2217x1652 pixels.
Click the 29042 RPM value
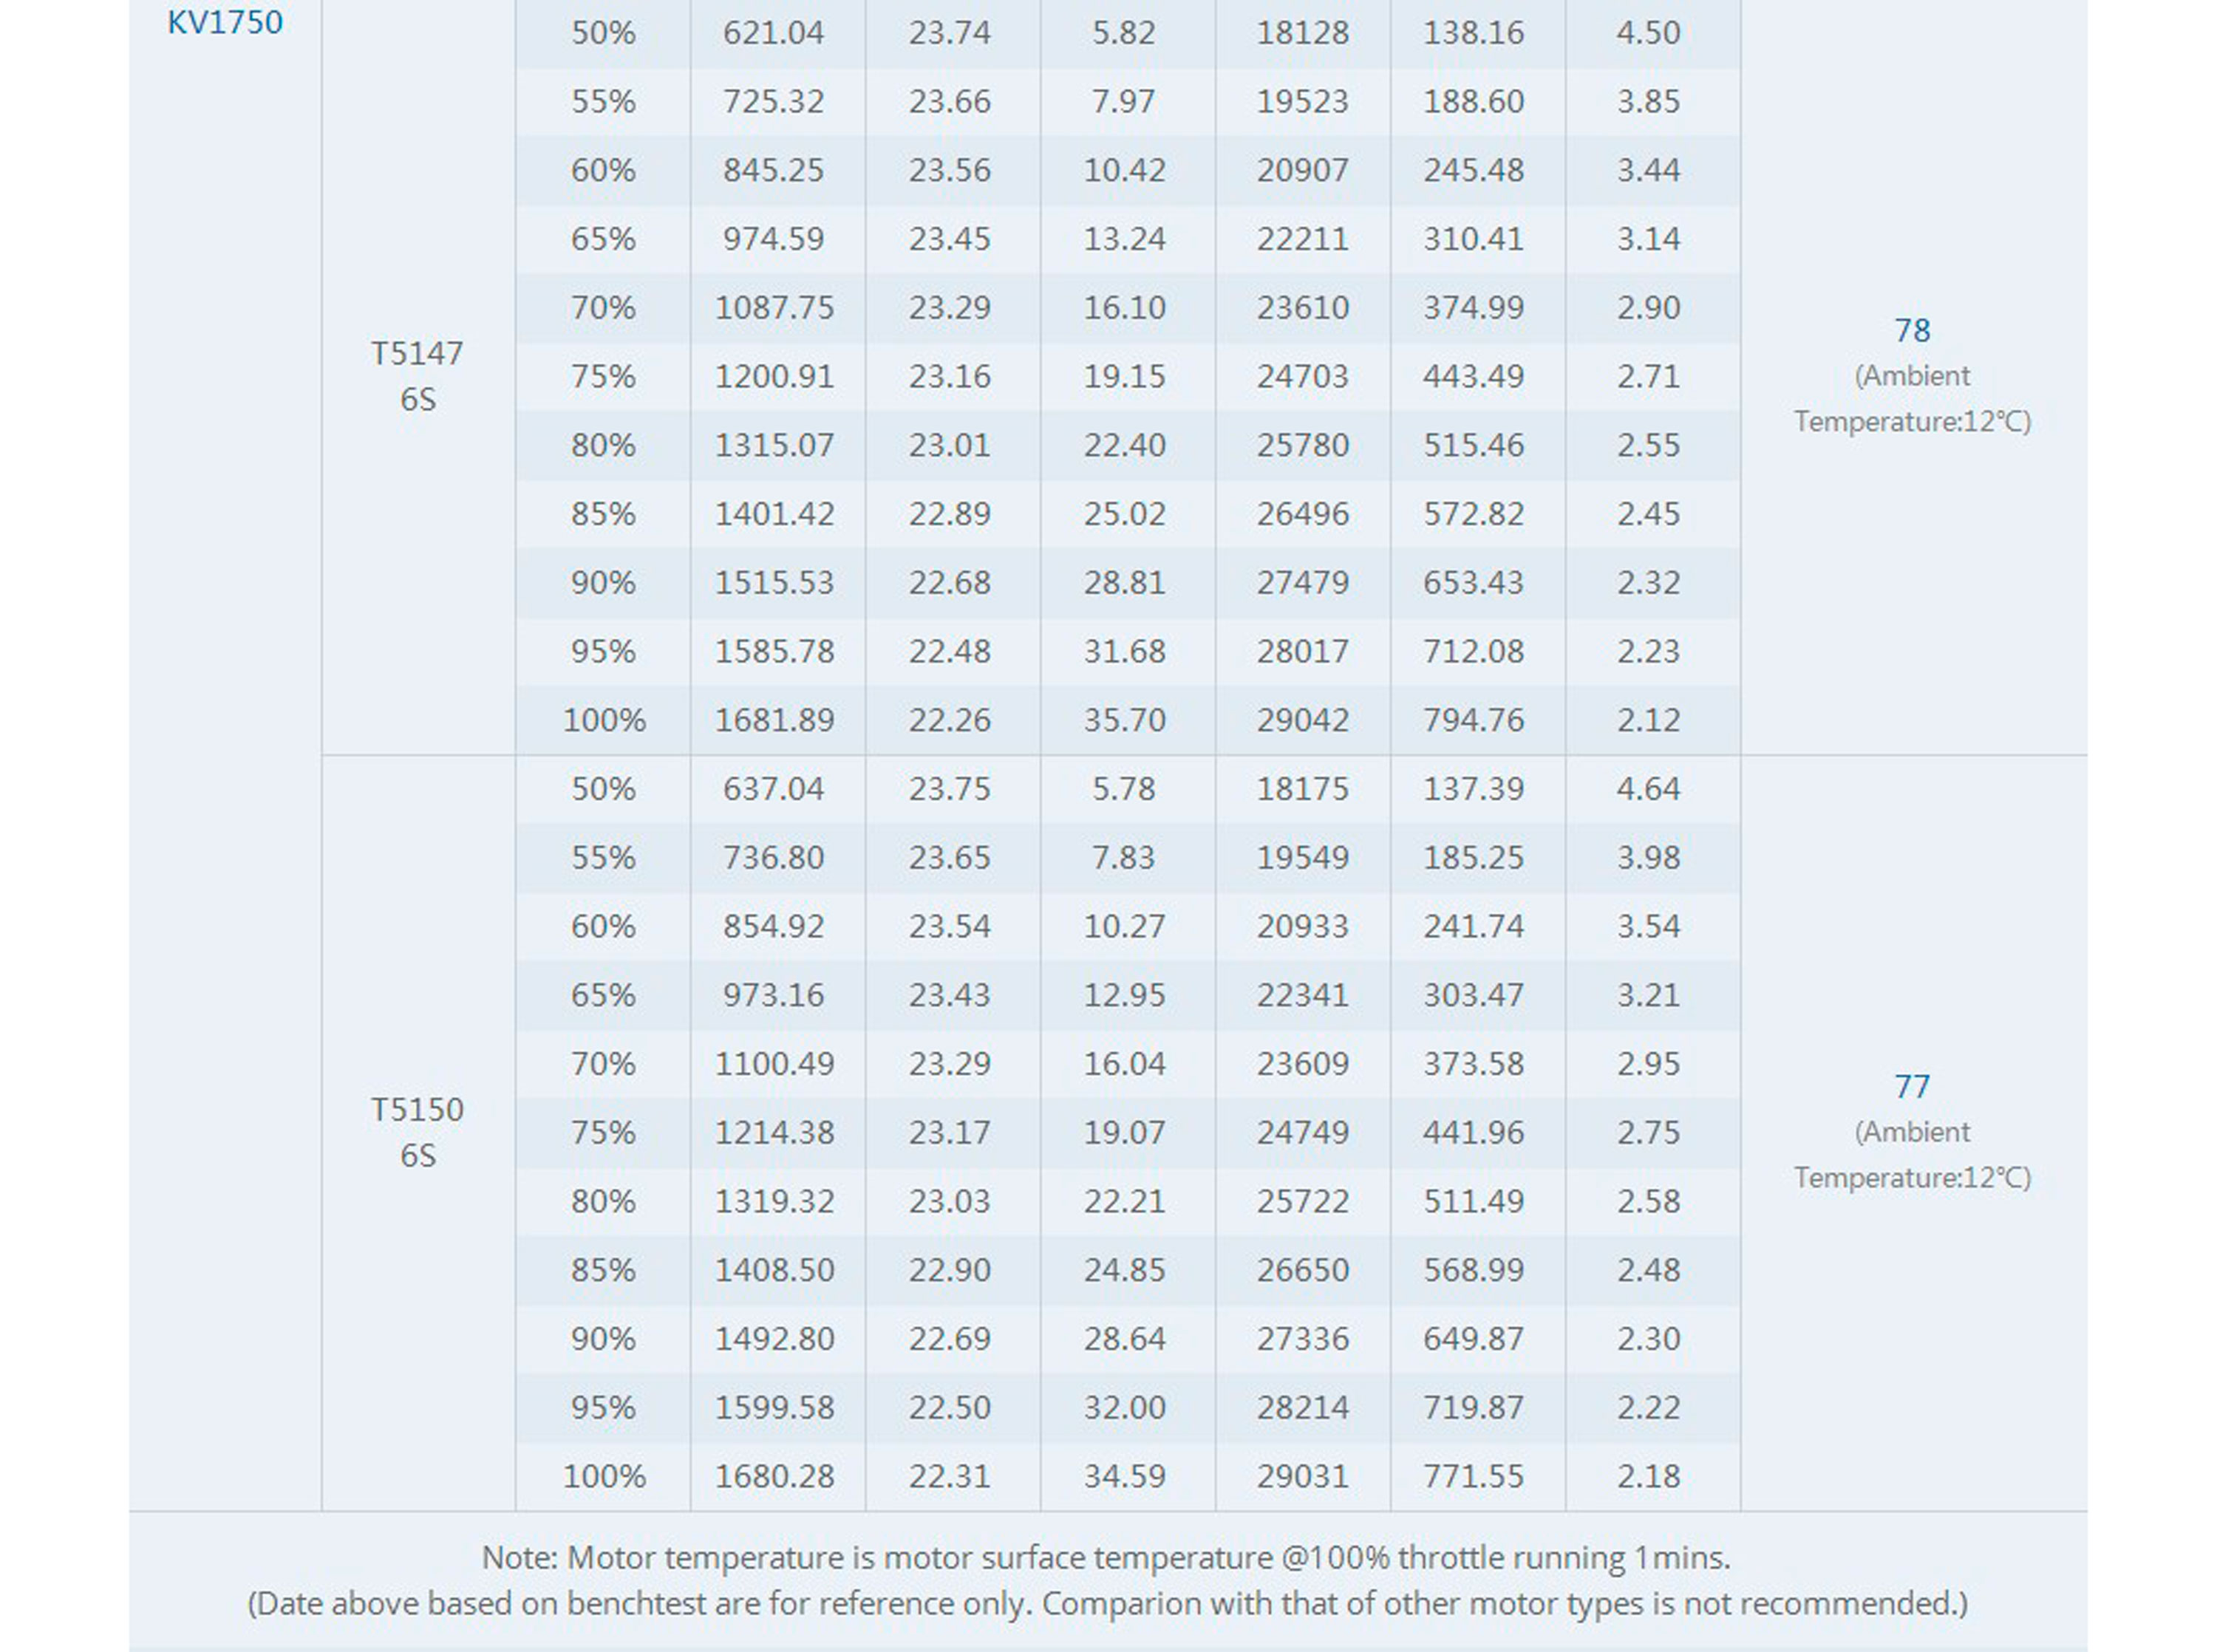click(x=1302, y=720)
